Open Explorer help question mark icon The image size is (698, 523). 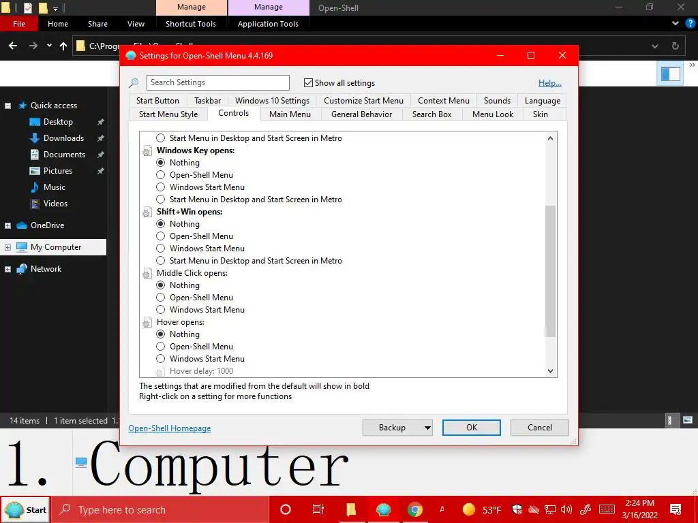point(691,23)
